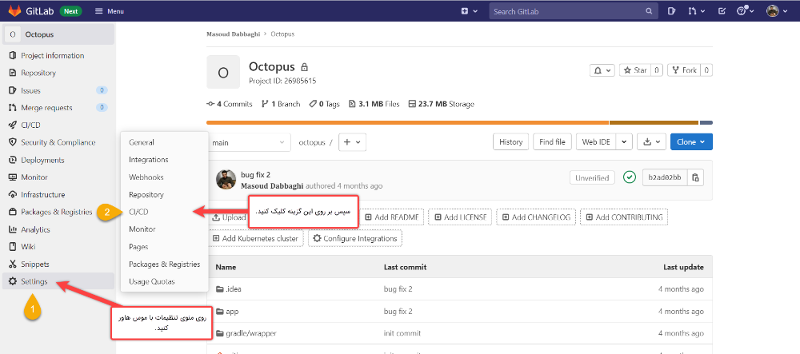
Task: Open Security & Compliance in sidebar
Action: pyautogui.click(x=58, y=142)
